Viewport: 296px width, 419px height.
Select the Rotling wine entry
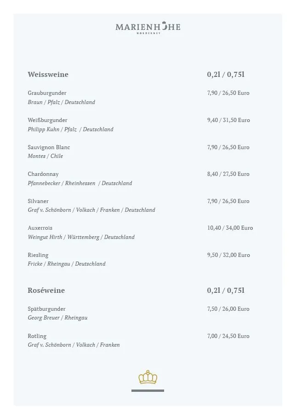[x=37, y=336]
